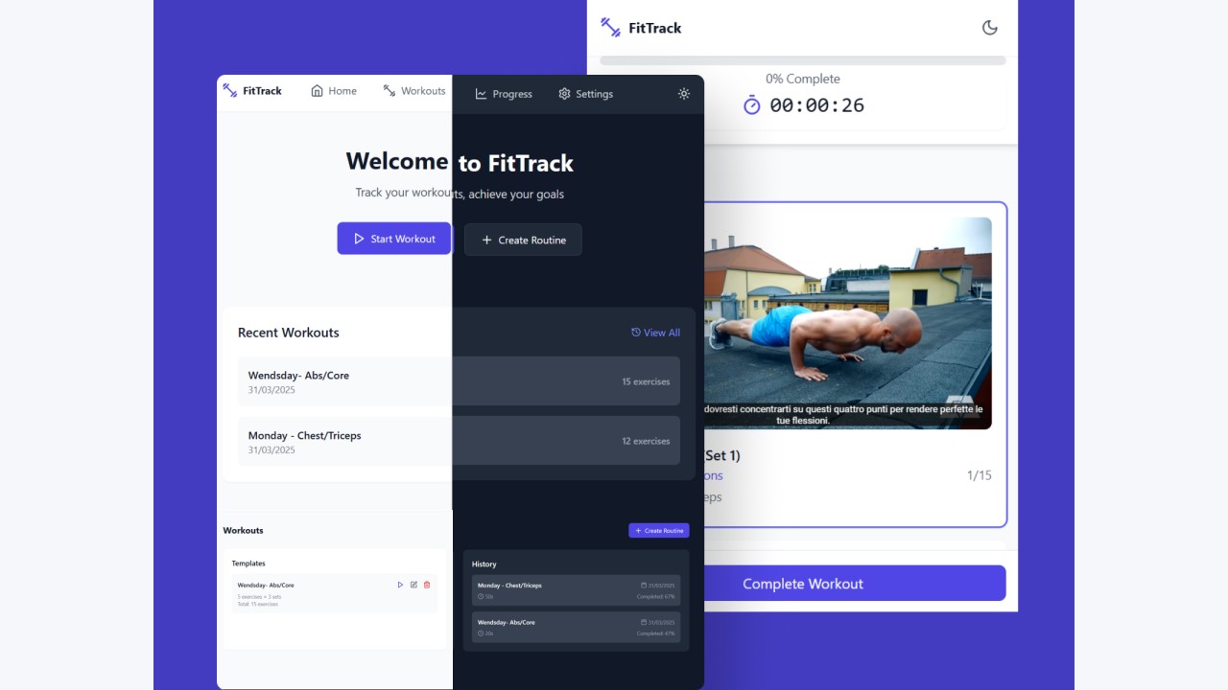Open the Settings tab
Image resolution: width=1228 pixels, height=690 pixels.
[585, 94]
